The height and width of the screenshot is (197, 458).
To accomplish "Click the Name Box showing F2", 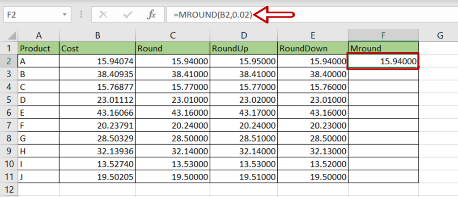I will coord(37,15).
